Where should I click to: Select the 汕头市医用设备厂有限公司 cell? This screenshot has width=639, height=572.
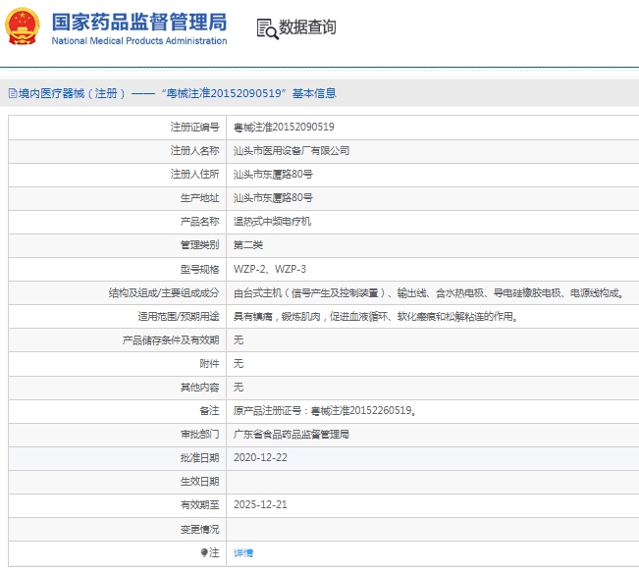pyautogui.click(x=292, y=151)
